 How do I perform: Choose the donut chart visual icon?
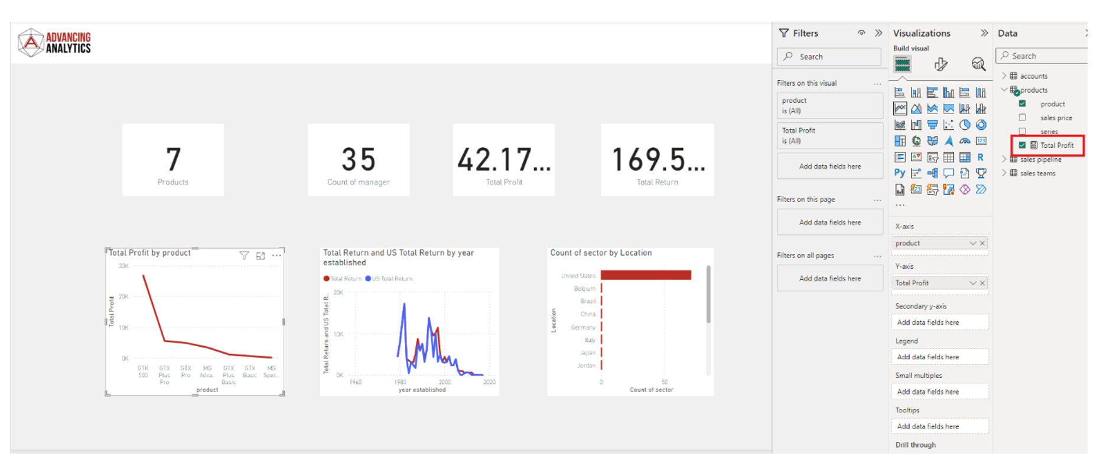[981, 125]
